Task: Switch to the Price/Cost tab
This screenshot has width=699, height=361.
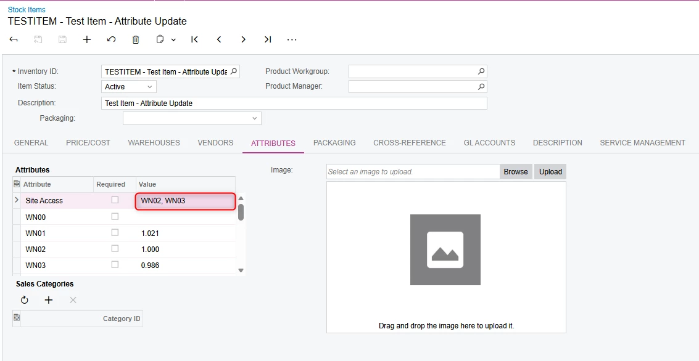Action: point(88,143)
